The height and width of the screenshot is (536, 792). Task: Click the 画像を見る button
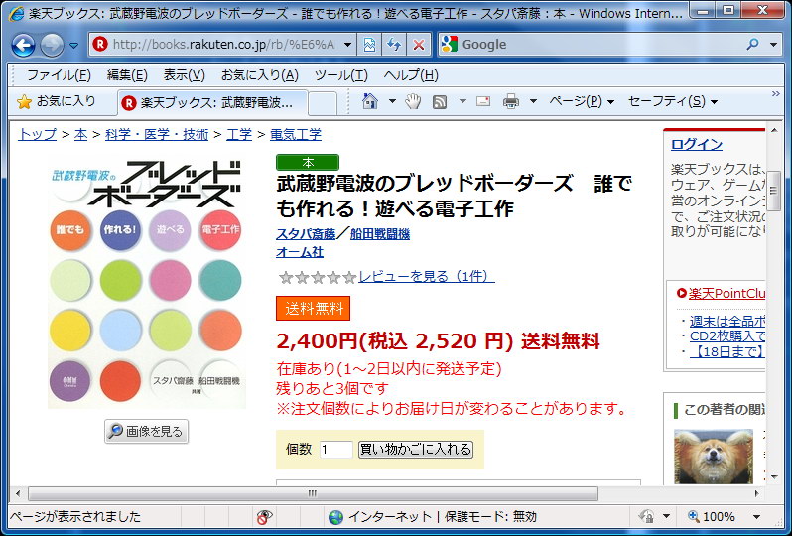click(147, 432)
